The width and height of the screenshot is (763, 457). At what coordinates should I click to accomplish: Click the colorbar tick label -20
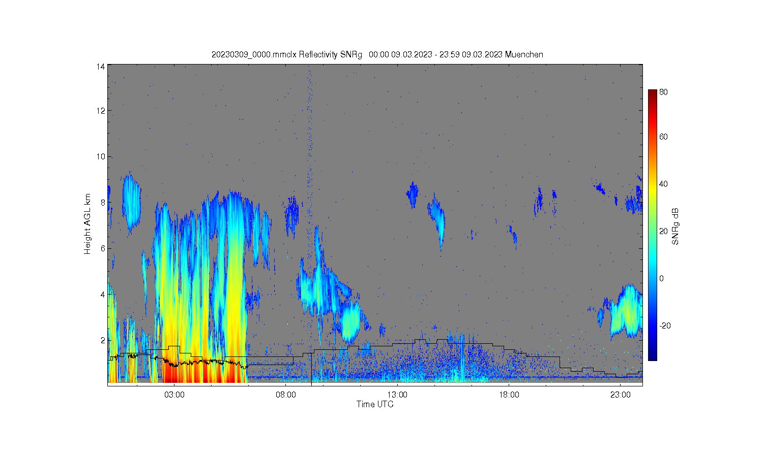(x=665, y=325)
